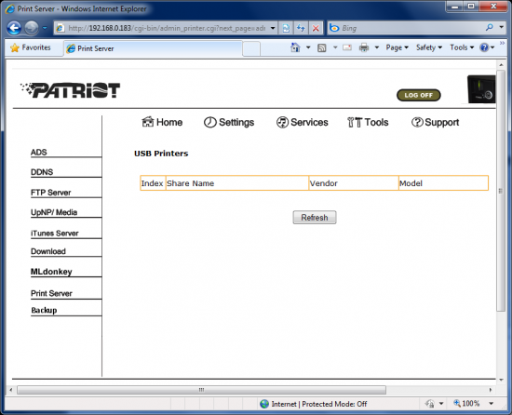Screen dimensions: 512x415
Task: Click the horizontal scrollbar at page bottom
Action: point(201,390)
